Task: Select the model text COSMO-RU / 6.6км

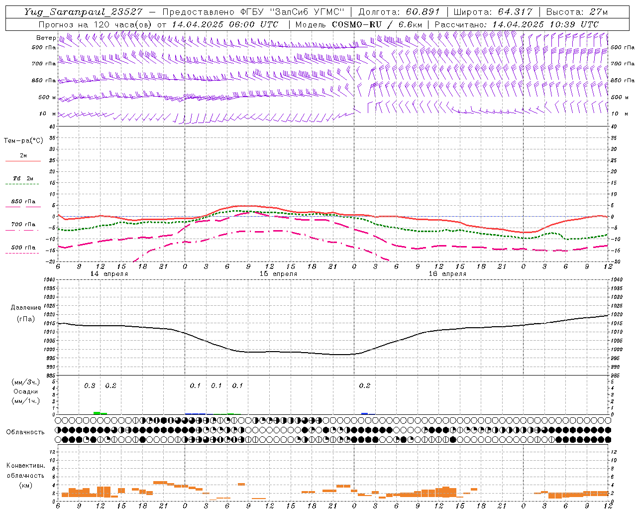Action: click(377, 24)
